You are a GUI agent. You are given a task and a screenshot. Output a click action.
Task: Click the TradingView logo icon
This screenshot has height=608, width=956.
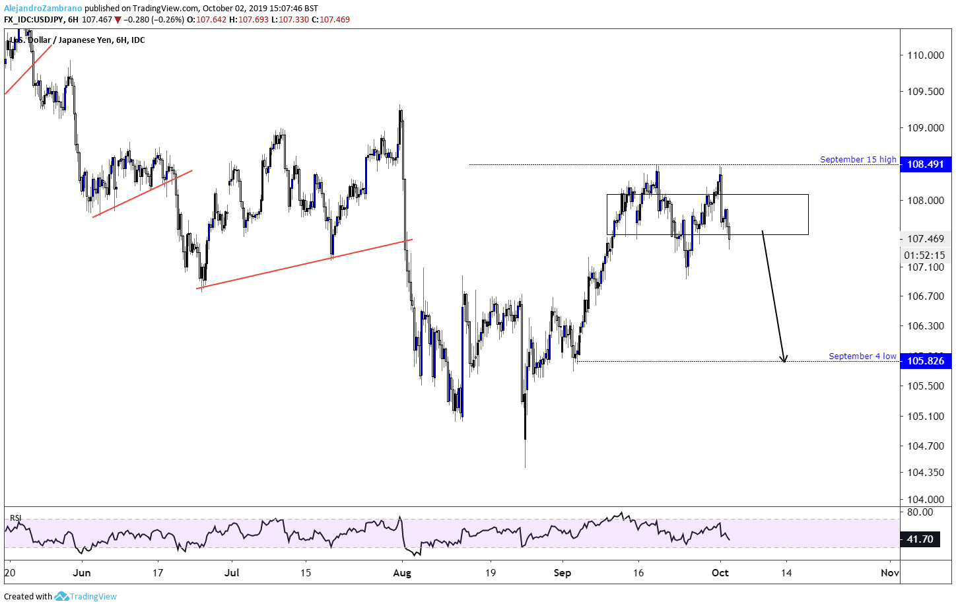coord(61,596)
